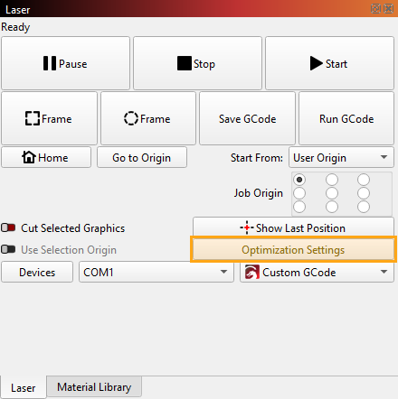
Task: Pause the running laser job
Action: point(65,63)
